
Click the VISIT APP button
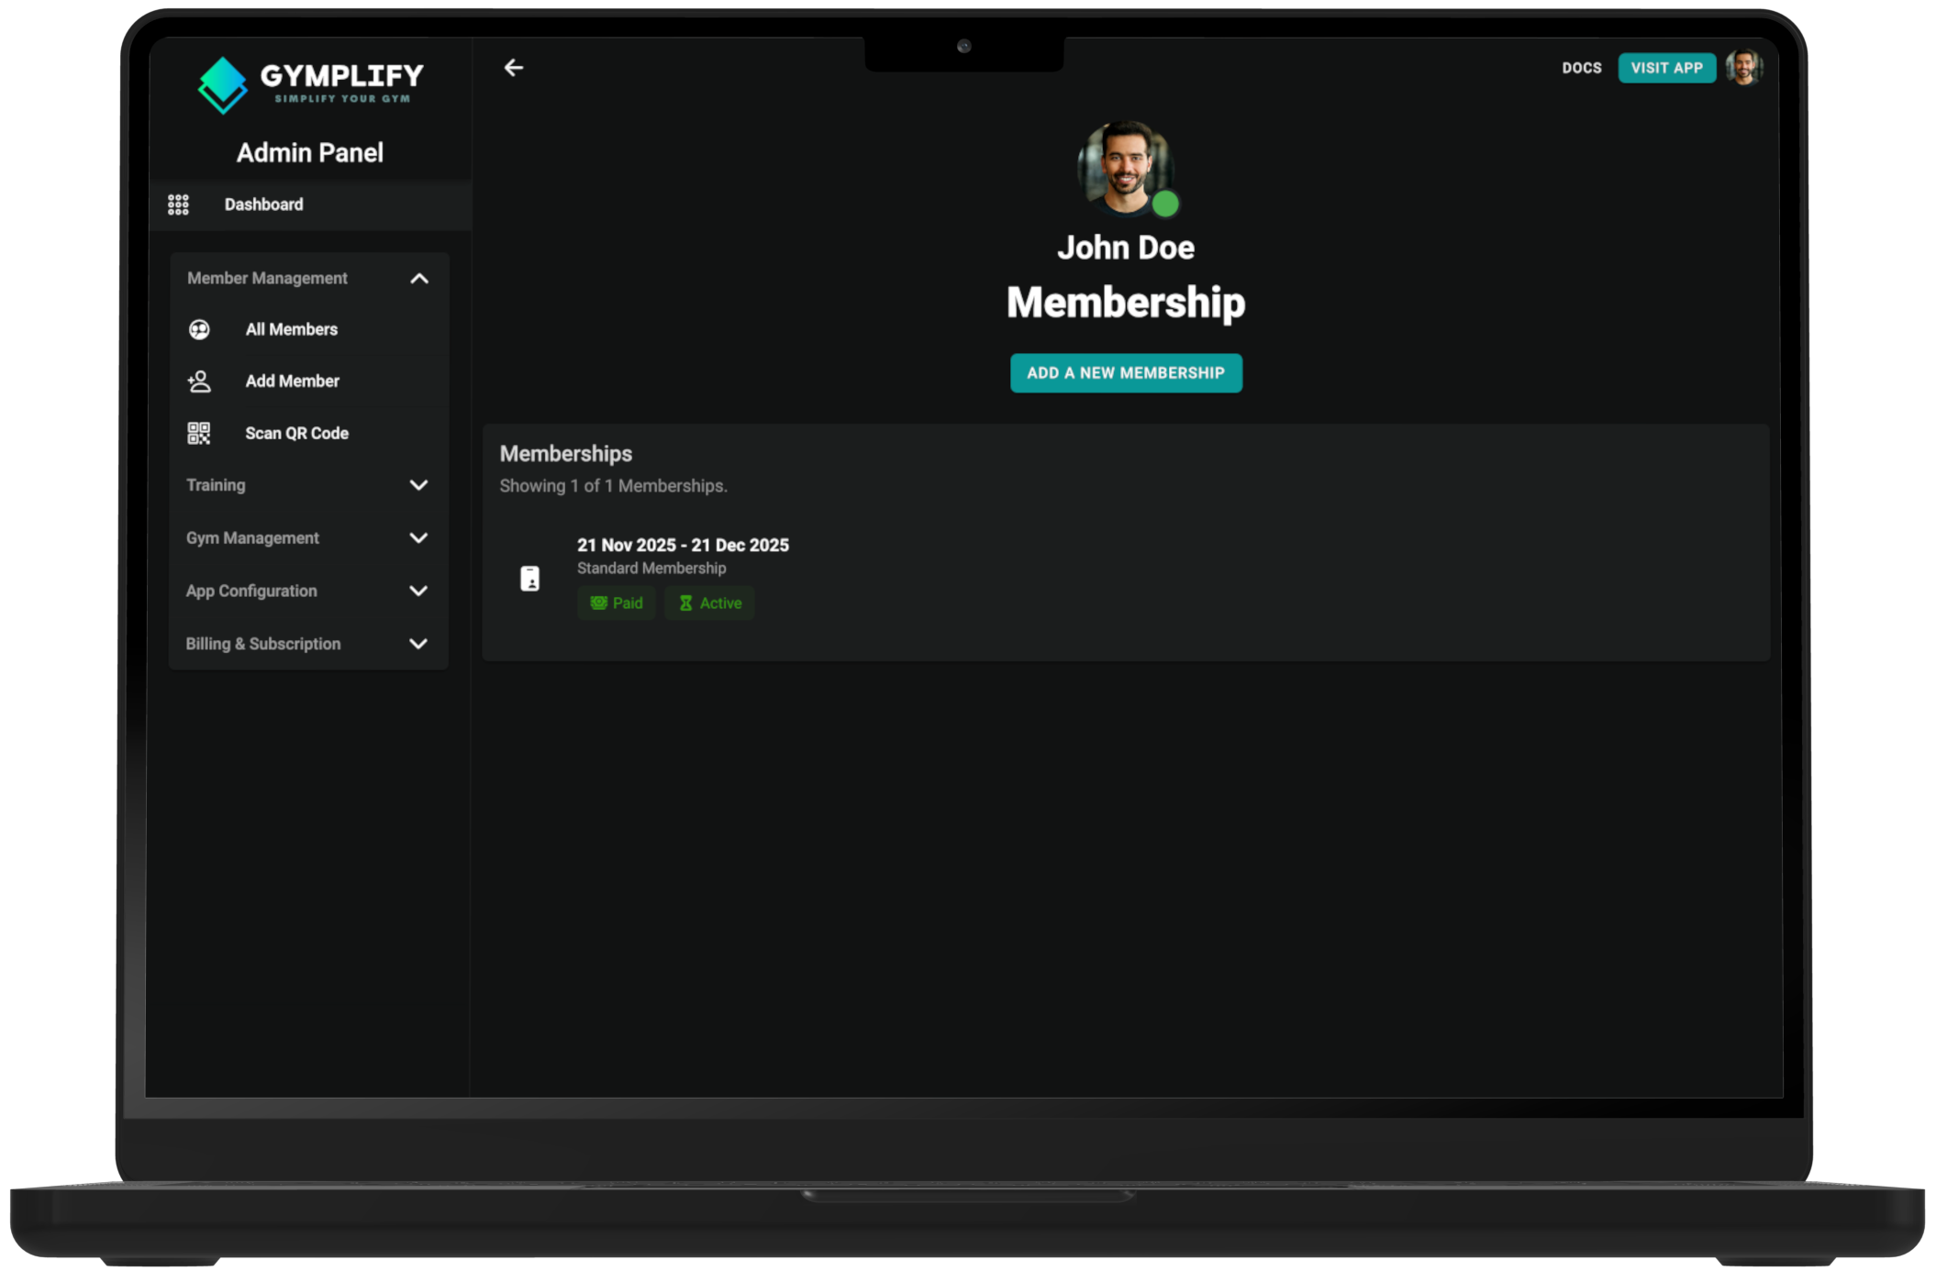pos(1667,68)
